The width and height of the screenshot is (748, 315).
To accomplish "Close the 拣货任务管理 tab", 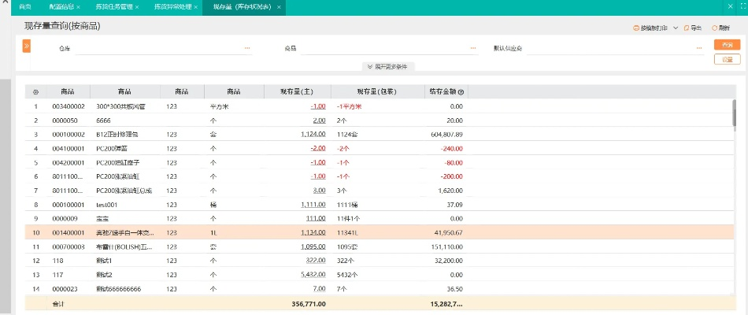I will (137, 7).
